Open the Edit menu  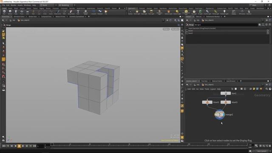[x=8, y=5]
